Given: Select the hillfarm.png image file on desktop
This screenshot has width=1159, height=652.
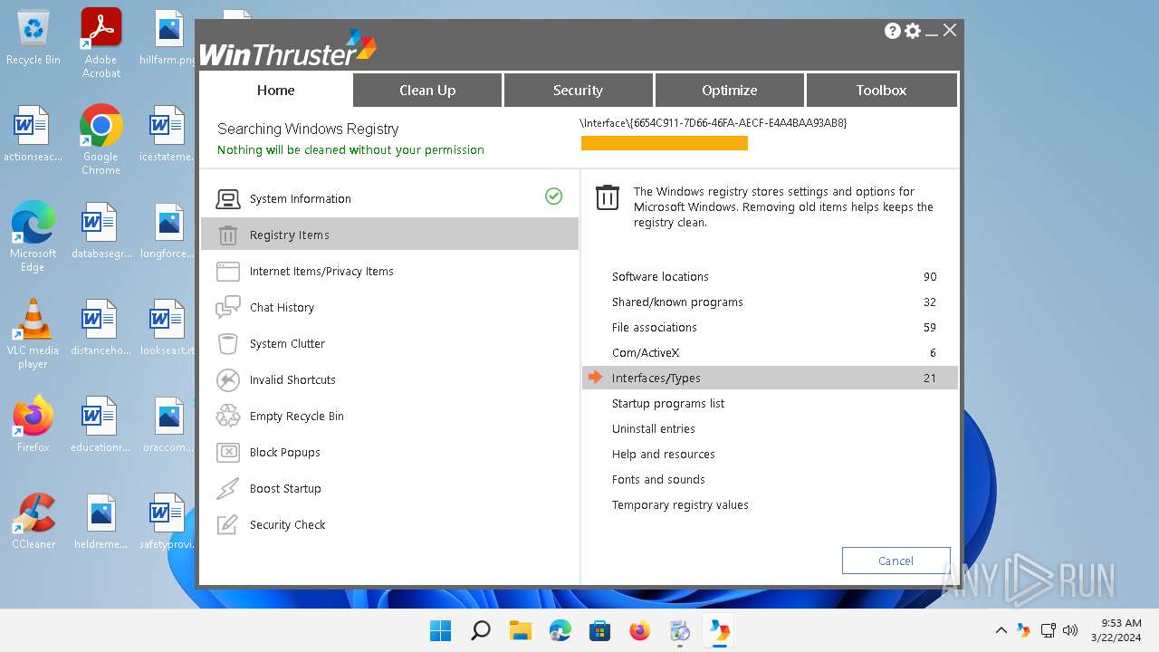Looking at the screenshot, I should [168, 38].
